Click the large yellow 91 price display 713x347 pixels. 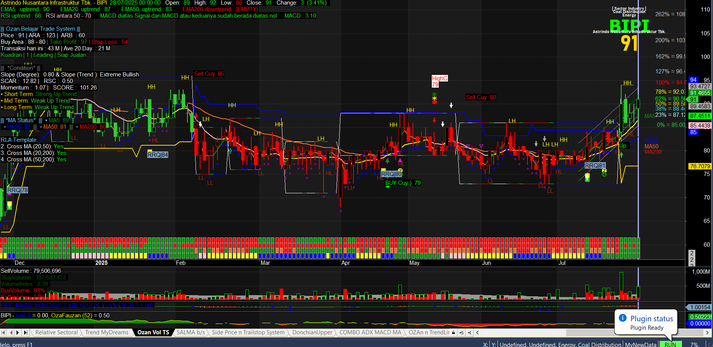tap(629, 43)
